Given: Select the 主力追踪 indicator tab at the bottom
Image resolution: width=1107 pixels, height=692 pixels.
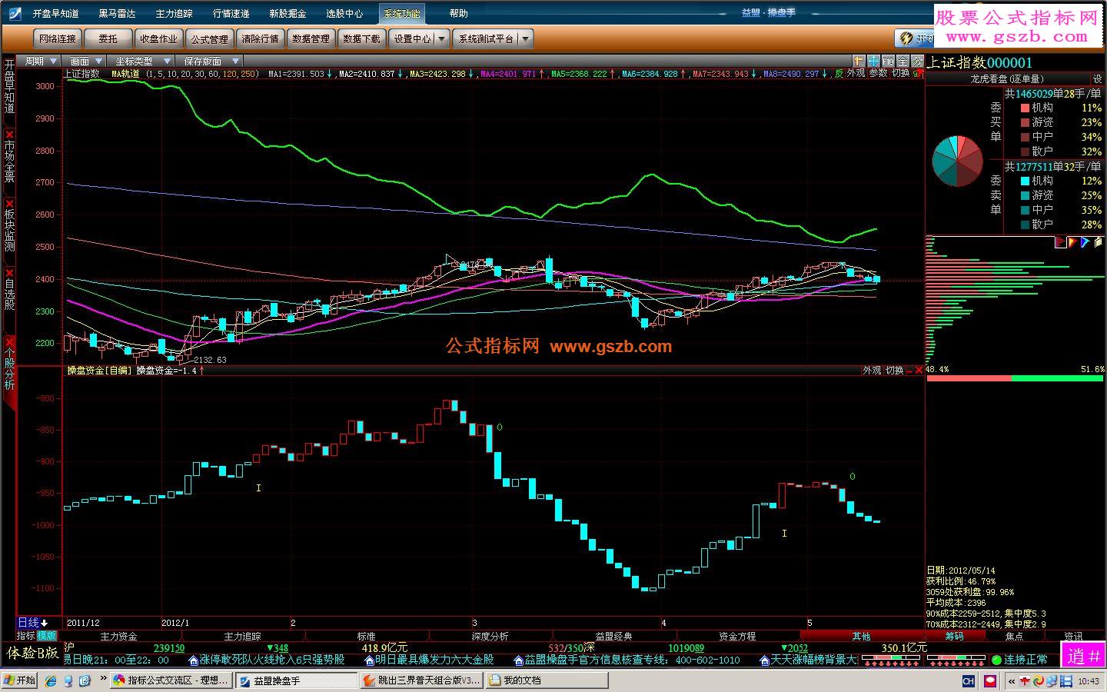Looking at the screenshot, I should tap(243, 637).
